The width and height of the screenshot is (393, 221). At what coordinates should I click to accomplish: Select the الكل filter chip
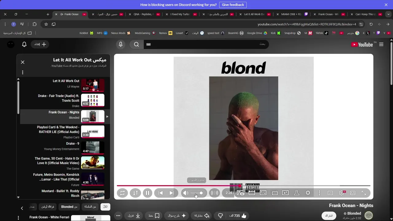click(x=105, y=207)
